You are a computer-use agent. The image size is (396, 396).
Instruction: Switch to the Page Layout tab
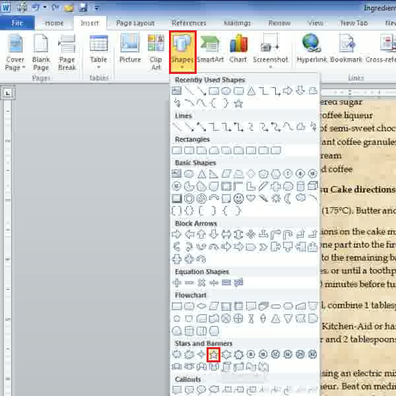point(135,23)
